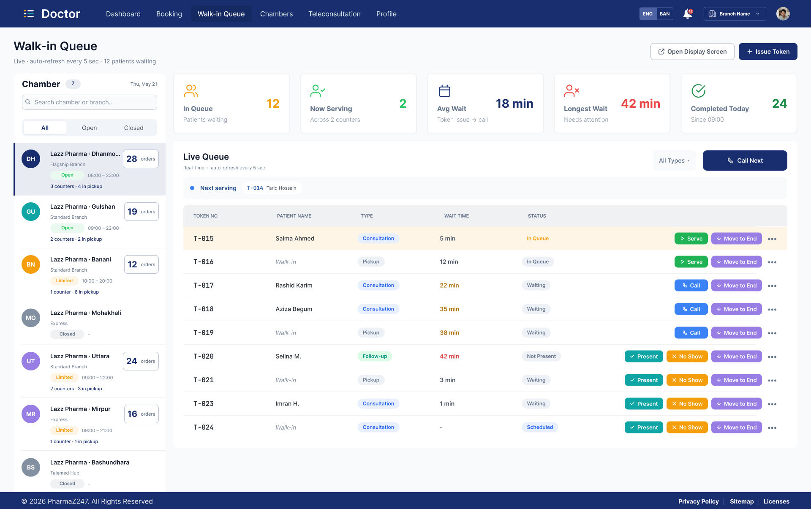Image resolution: width=811 pixels, height=509 pixels.
Task: Call token T-019
Action: tap(691, 333)
